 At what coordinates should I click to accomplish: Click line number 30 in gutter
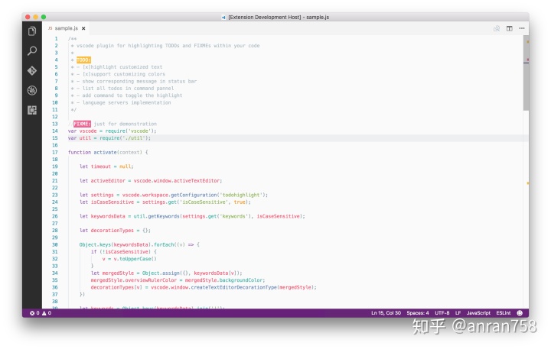pos(55,244)
